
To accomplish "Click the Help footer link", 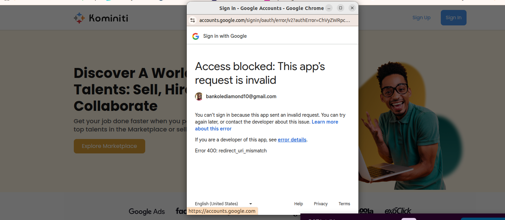I will pos(298,204).
